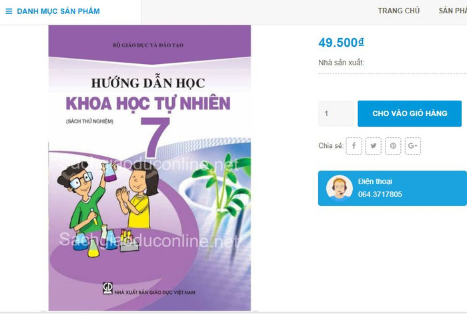This screenshot has height=314, width=467.
Task: Click the Điện thoại contact banner
Action: [x=392, y=188]
